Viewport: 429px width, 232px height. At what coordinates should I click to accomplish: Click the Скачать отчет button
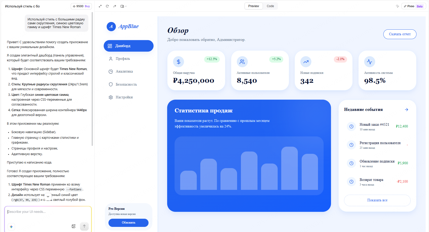pos(400,34)
